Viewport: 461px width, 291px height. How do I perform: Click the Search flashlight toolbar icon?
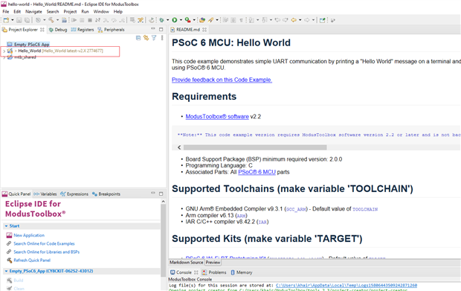pyautogui.click(x=211, y=20)
